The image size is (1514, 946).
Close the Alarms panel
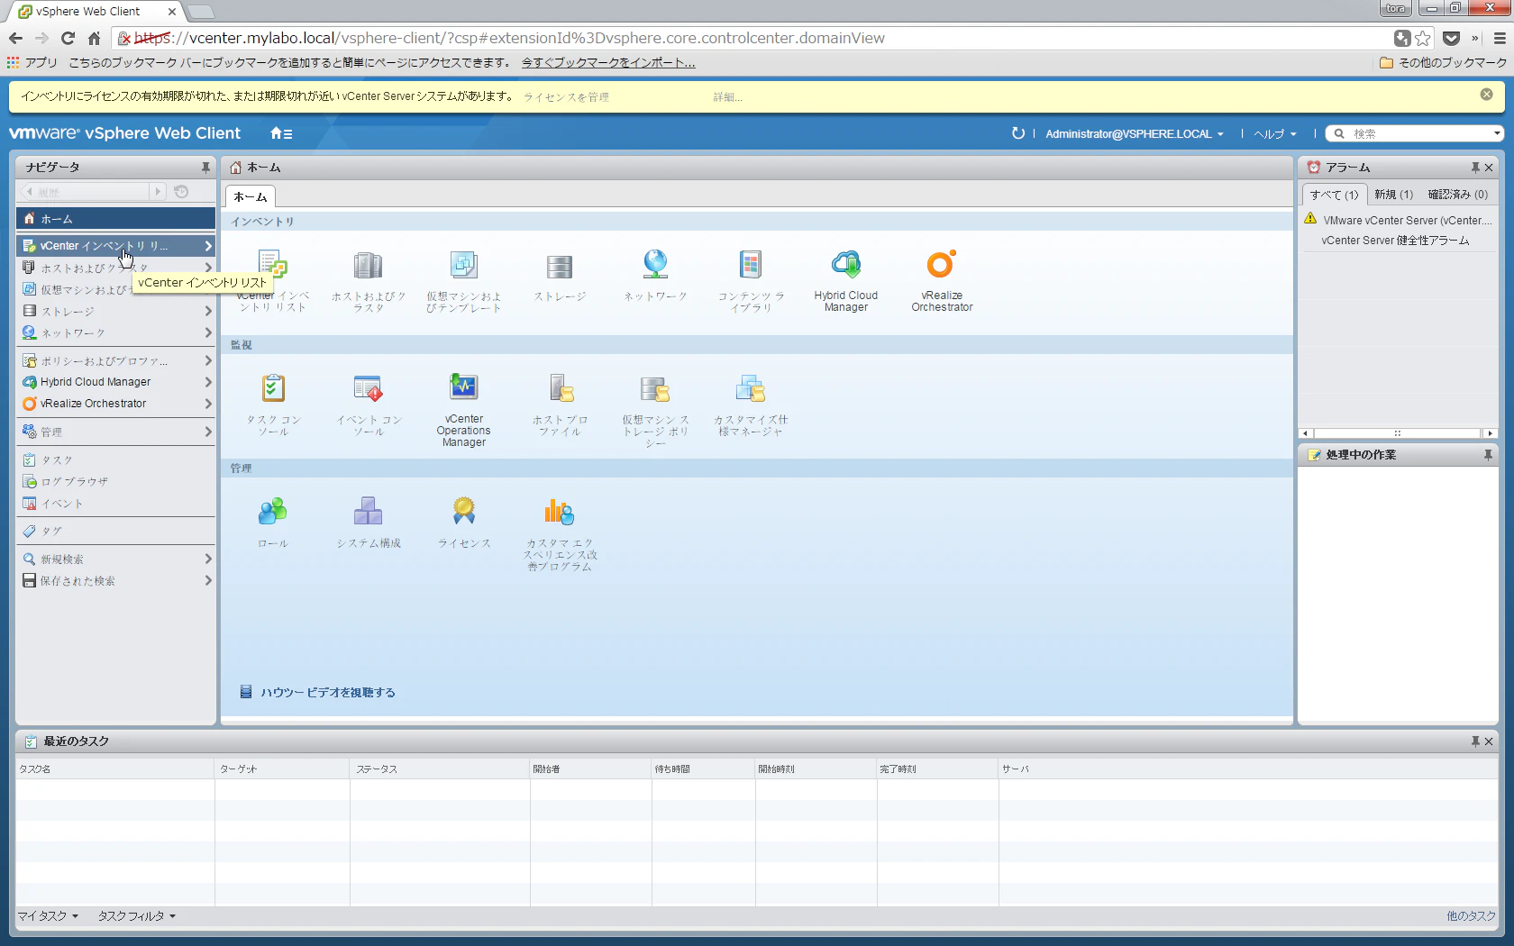(x=1489, y=168)
